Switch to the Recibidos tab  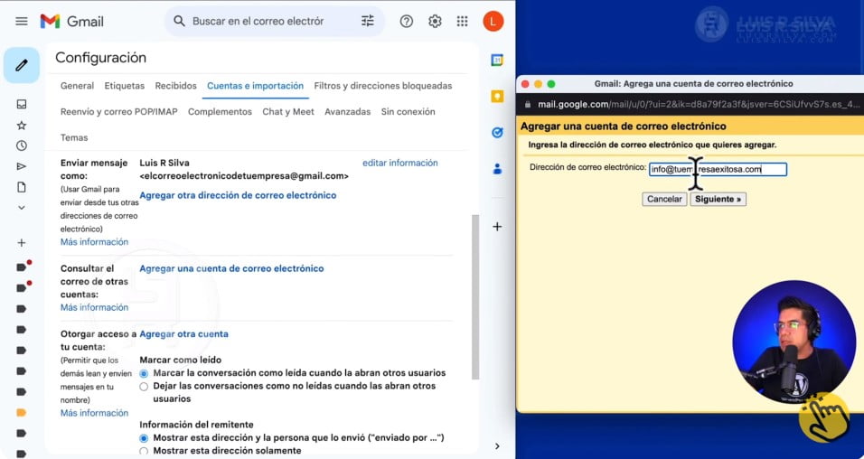coord(175,86)
